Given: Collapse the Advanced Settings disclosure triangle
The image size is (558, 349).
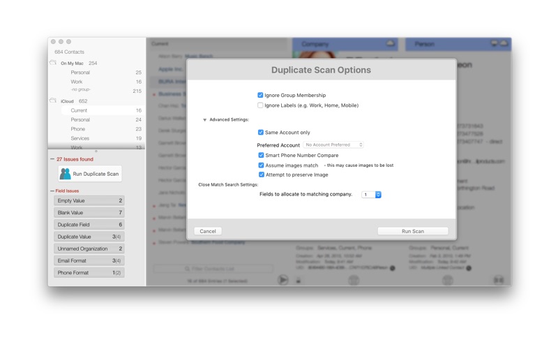Looking at the screenshot, I should (204, 120).
